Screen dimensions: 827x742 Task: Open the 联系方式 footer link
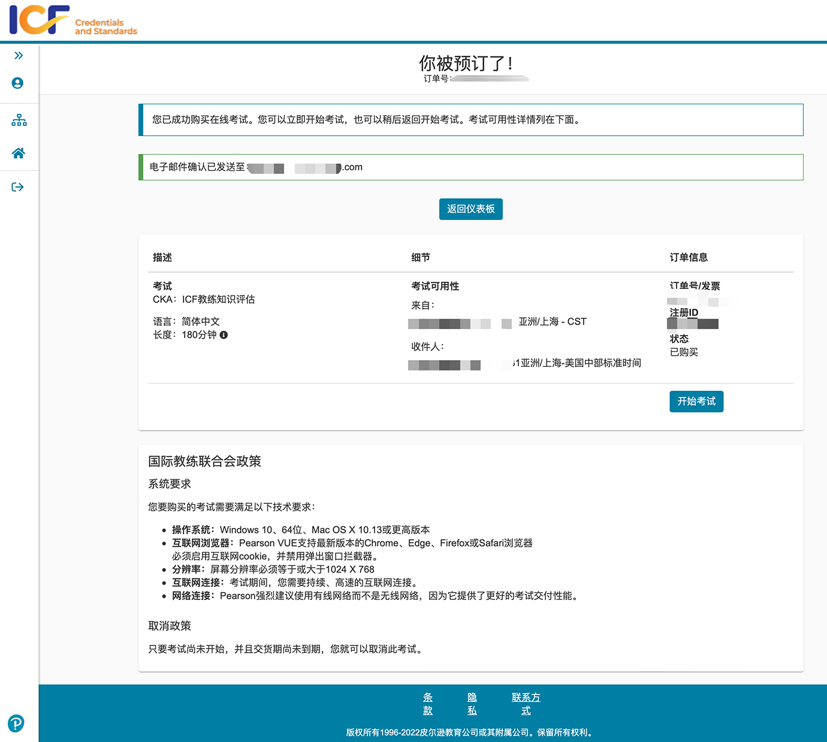tap(526, 704)
